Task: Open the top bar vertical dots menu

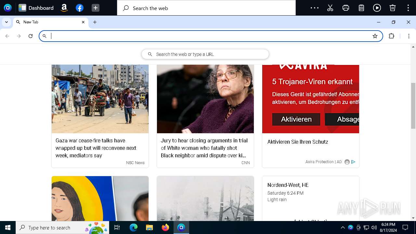Action: [x=408, y=8]
